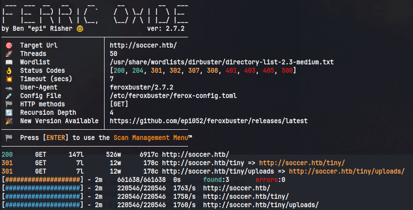Click the progress bar for http://soccer.htb/tiny/uploads/
The width and height of the screenshot is (413, 210).
point(42,205)
